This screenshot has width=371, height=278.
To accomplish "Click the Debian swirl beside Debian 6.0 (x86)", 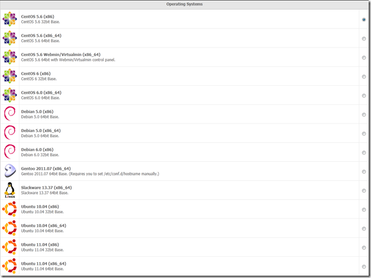I will 10,152.
